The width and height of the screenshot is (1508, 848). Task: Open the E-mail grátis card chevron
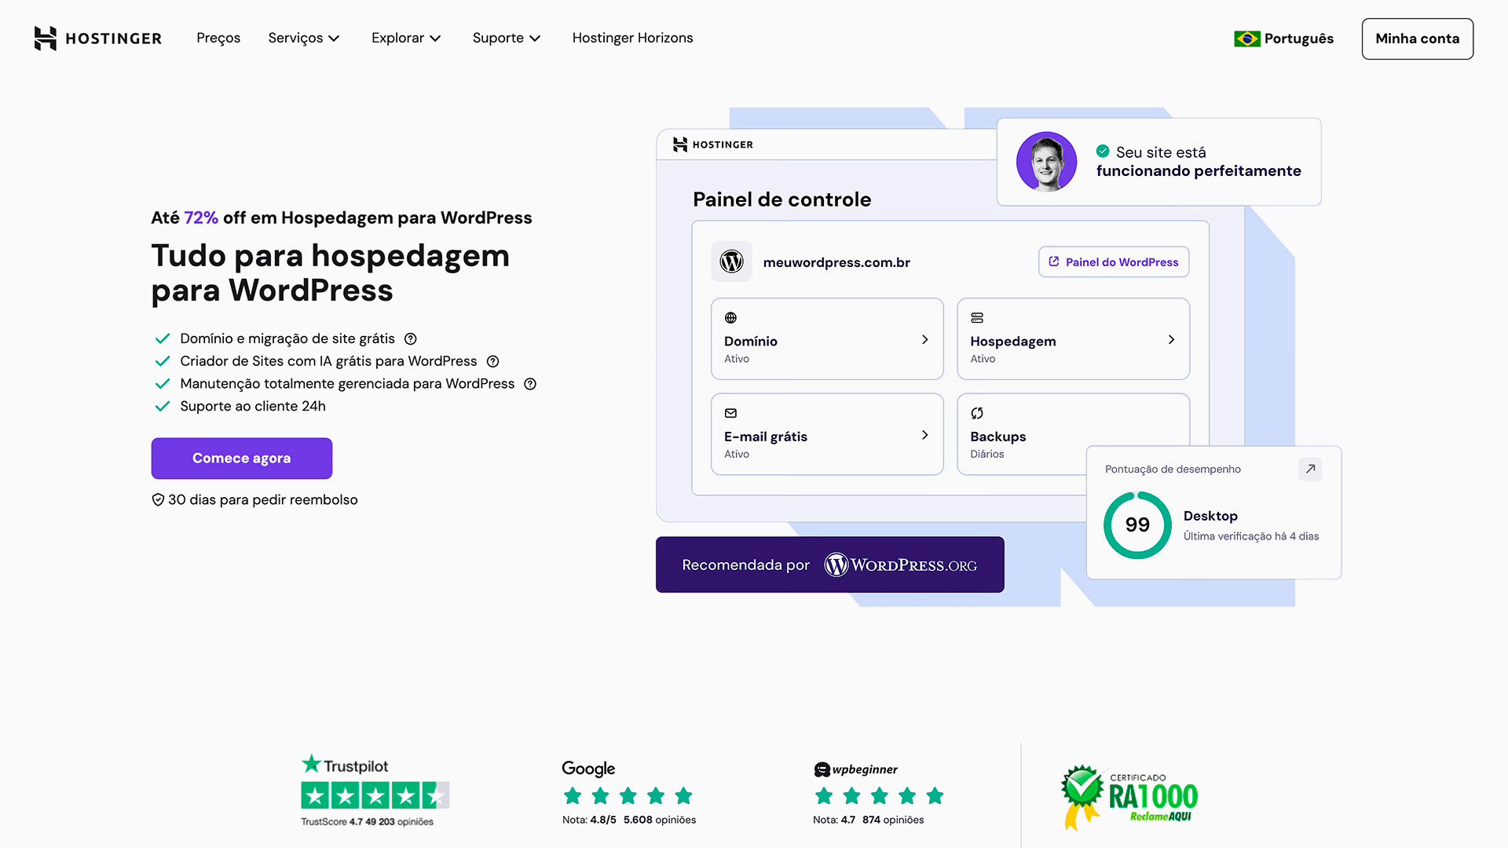(924, 435)
